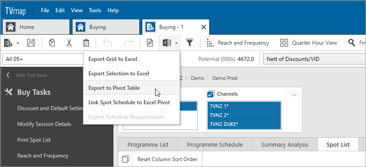
Task: Click Hide Task Pane
Action: [31, 75]
